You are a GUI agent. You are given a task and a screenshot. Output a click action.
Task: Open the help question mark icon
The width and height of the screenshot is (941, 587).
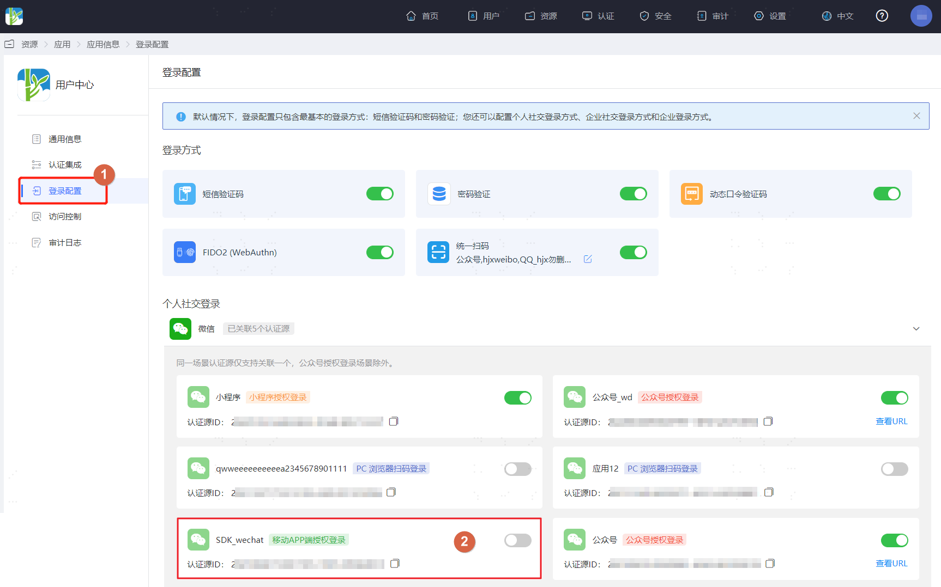[882, 16]
